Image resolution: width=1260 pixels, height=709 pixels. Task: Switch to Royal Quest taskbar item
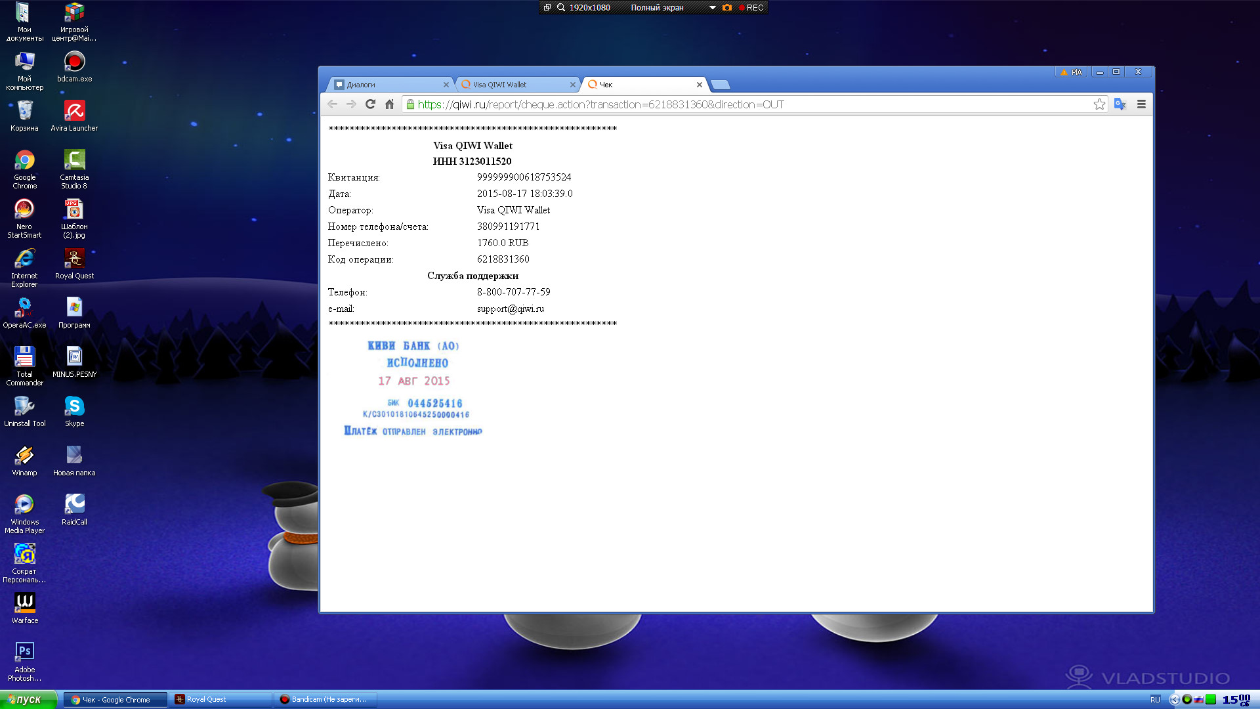click(220, 700)
